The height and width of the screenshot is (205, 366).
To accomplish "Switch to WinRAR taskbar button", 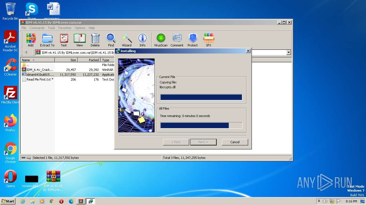I will coord(81,201).
